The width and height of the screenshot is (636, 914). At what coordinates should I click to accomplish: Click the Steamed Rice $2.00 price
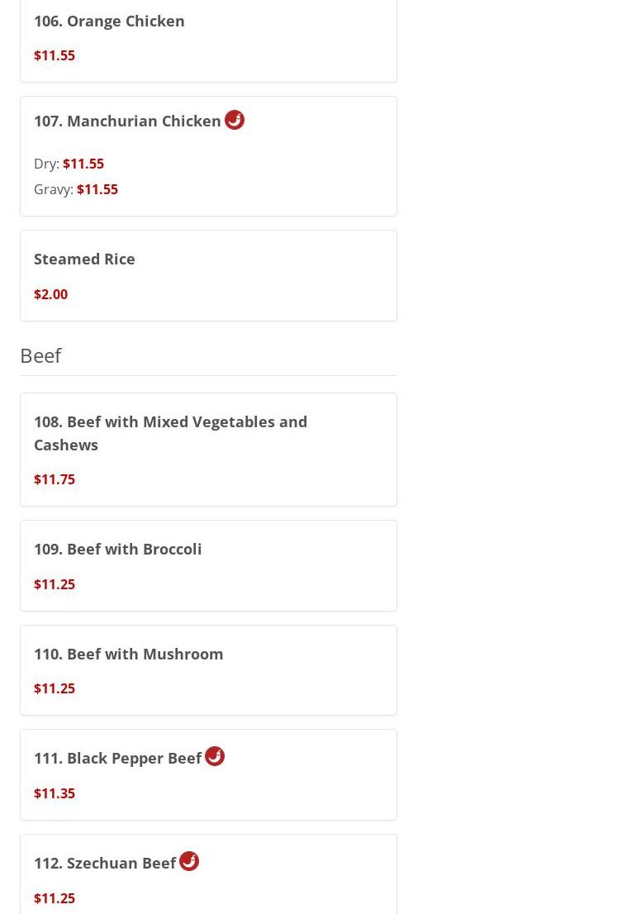(x=50, y=294)
